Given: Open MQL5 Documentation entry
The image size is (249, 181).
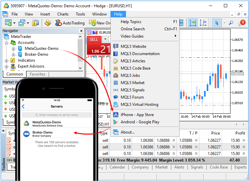Looking at the screenshot, I should (x=145, y=54).
